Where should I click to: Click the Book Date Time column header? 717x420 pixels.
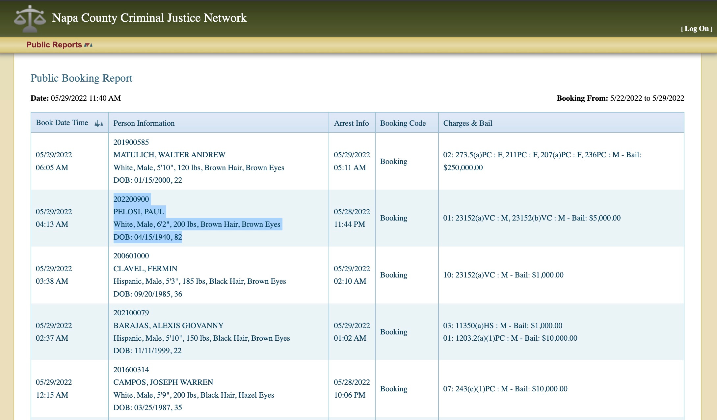pyautogui.click(x=62, y=123)
